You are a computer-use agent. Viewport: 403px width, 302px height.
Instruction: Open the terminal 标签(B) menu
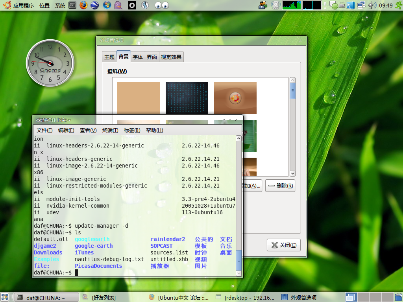click(x=132, y=130)
